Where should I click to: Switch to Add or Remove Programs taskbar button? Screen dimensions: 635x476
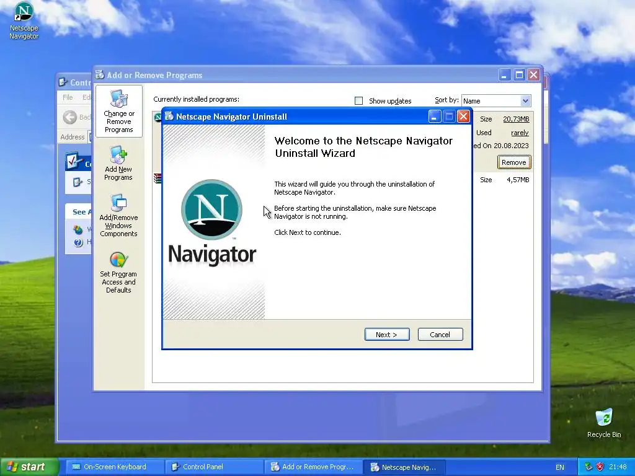coord(313,467)
